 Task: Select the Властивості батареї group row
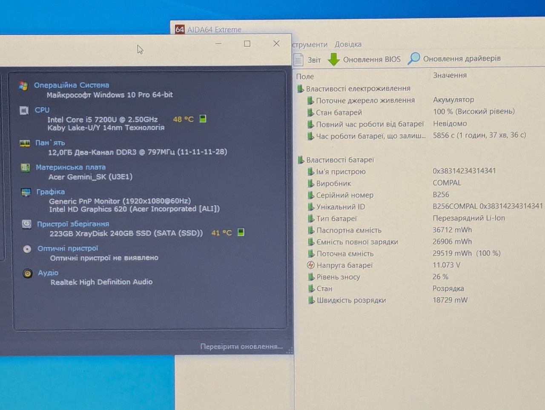pos(340,160)
